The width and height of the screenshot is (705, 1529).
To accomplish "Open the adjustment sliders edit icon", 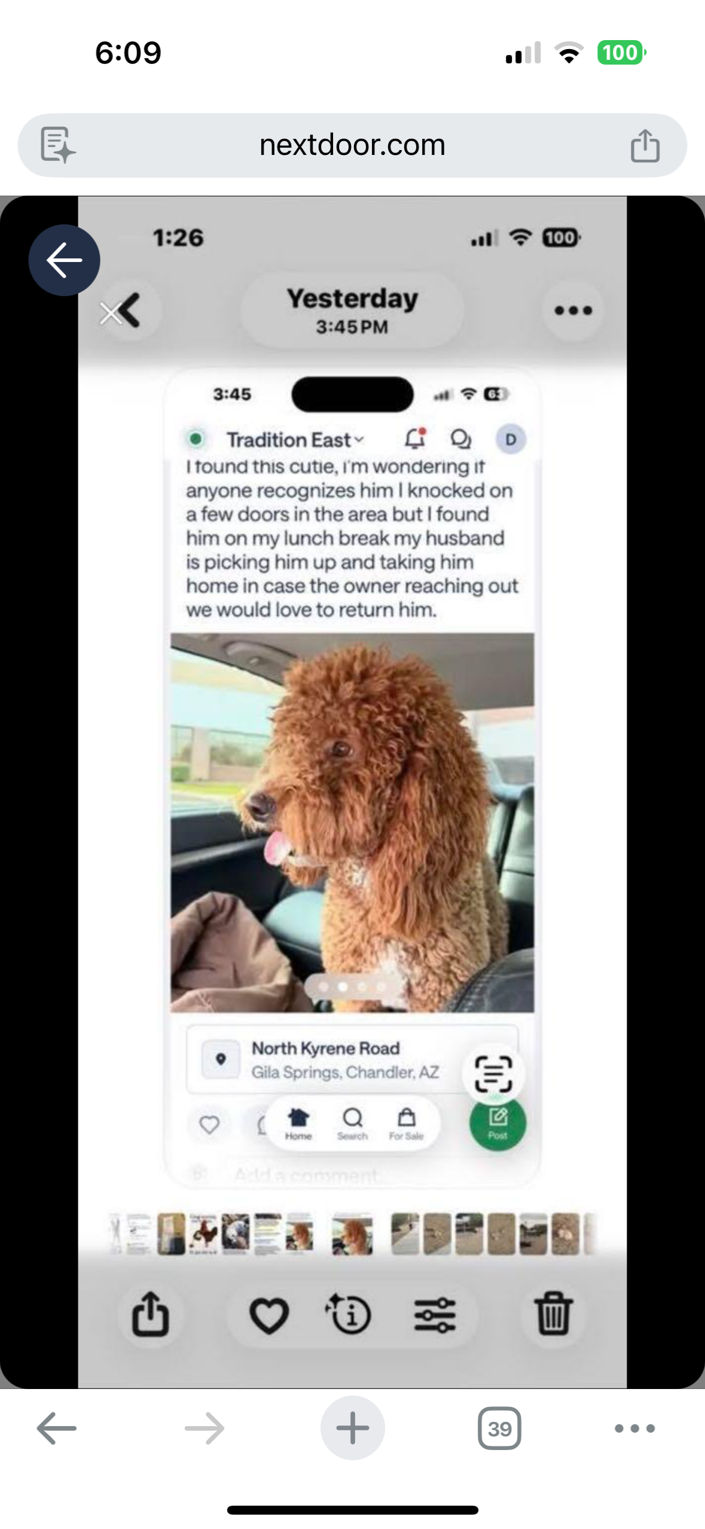I will (435, 1315).
